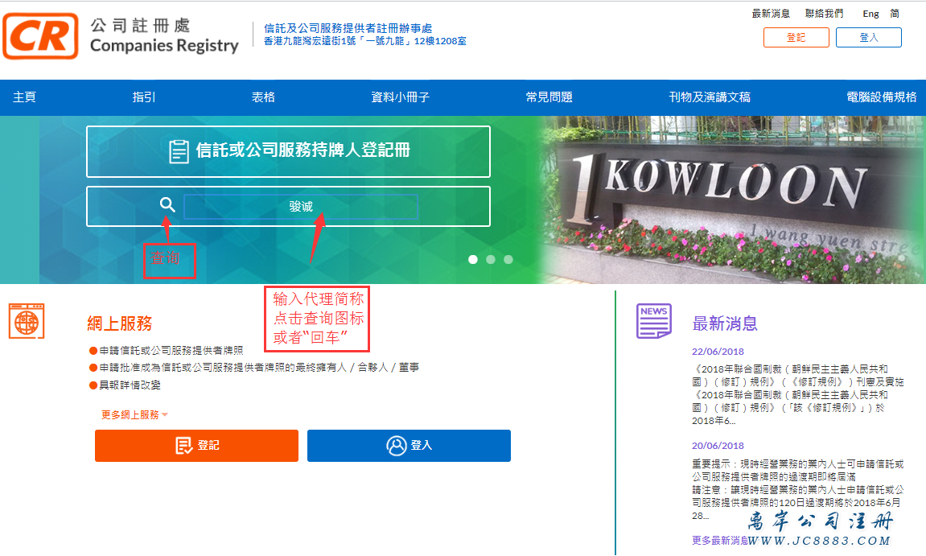
Task: Click the outlined 登記 button at top
Action: click(x=796, y=37)
